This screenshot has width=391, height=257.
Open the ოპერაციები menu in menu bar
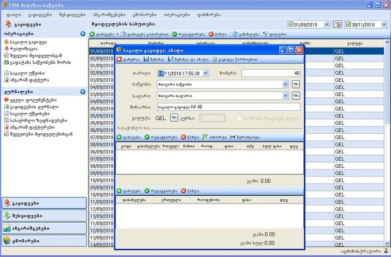click(176, 14)
